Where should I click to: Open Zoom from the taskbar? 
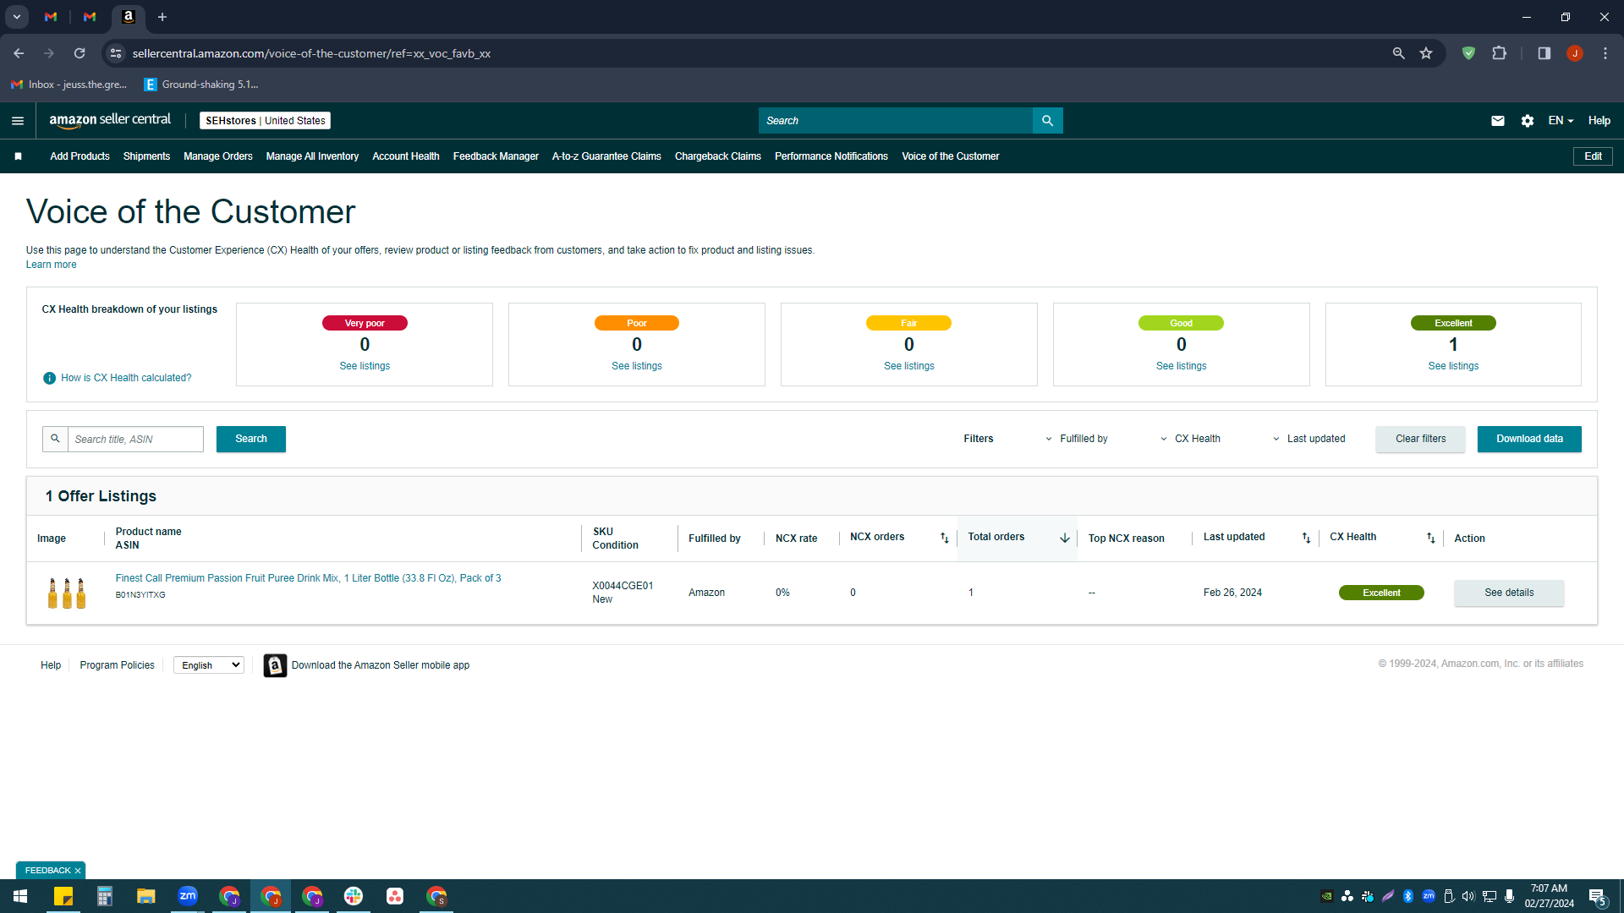(188, 896)
